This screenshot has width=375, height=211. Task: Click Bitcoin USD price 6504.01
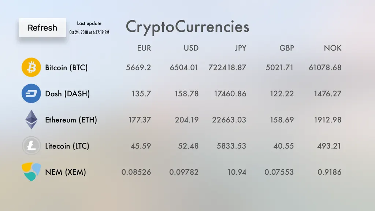point(184,68)
